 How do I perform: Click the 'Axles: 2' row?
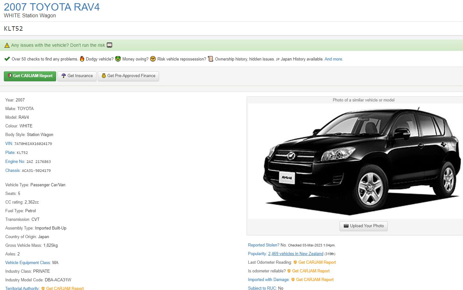coord(13,254)
